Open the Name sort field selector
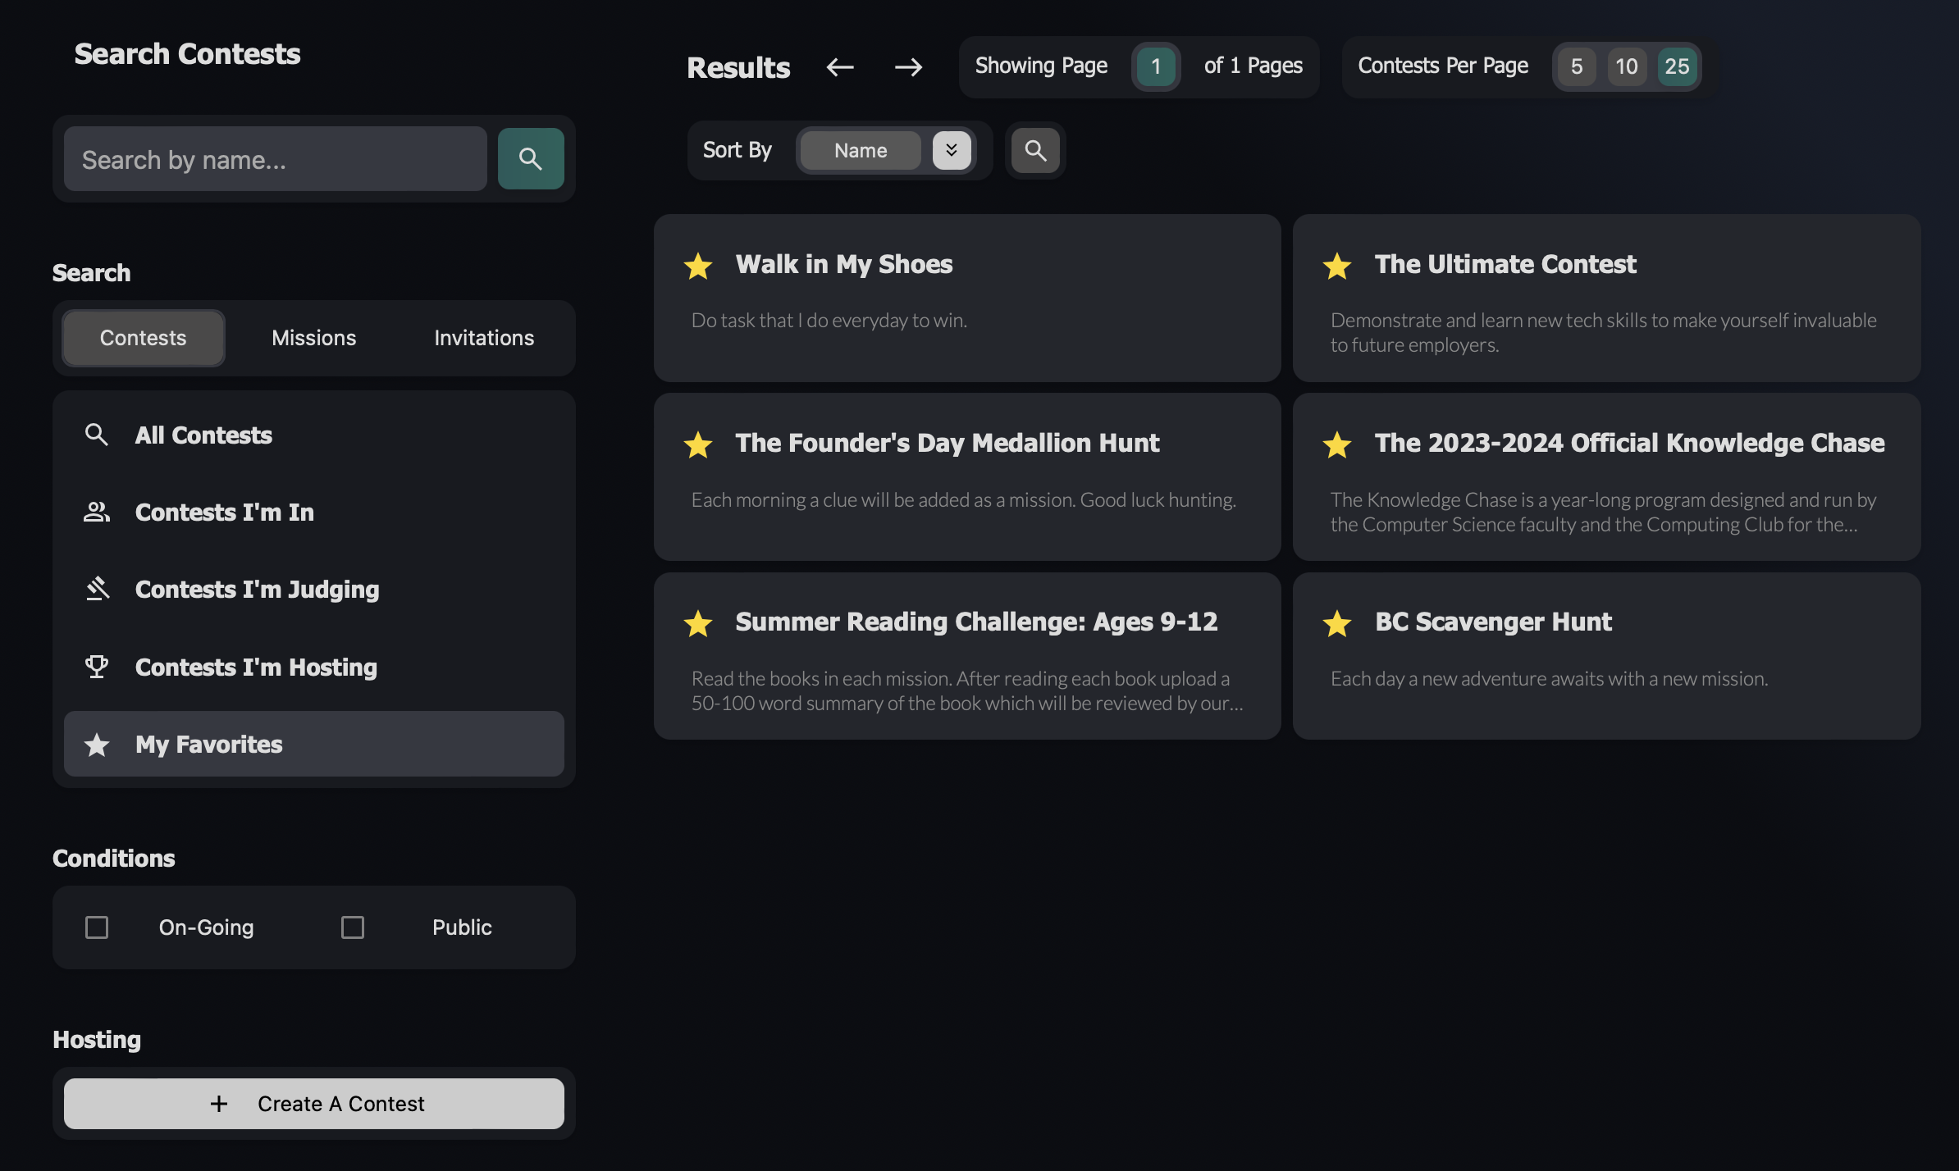Screen dimensions: 1959x1171 coord(861,151)
